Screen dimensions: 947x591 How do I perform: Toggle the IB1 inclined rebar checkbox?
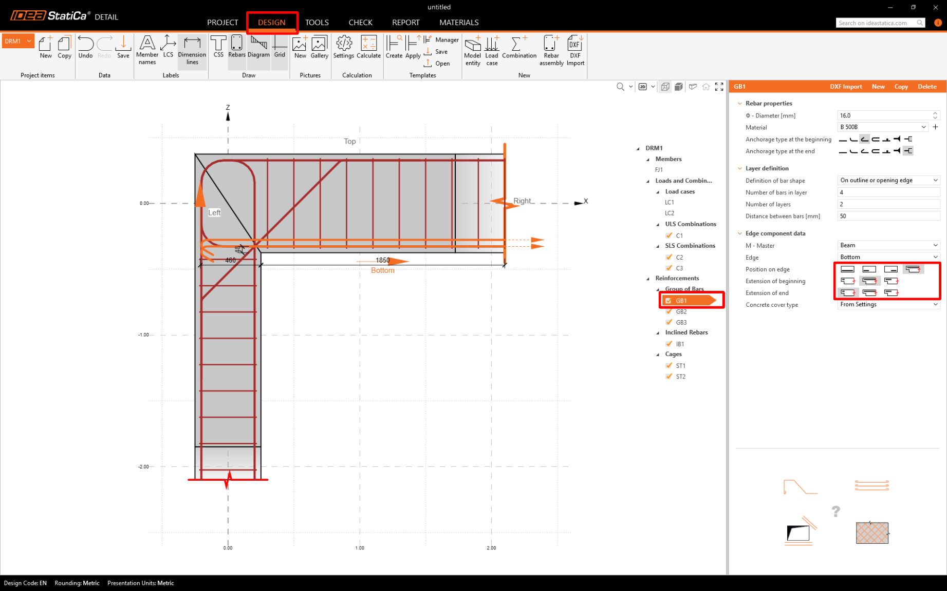point(669,344)
